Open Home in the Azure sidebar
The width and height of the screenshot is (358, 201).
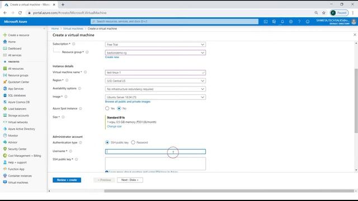coord(12,42)
